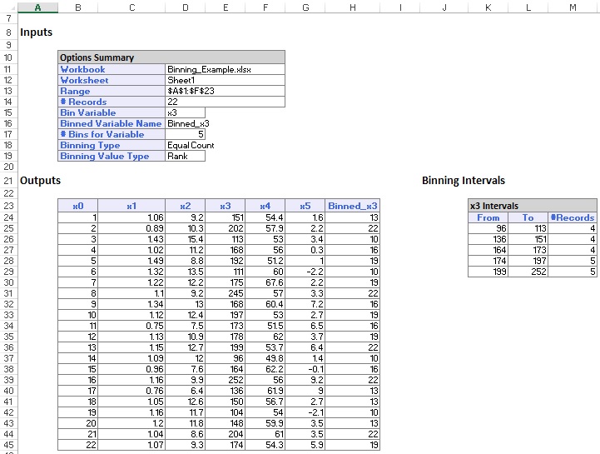Click the Binned_x3 column header in outputs table

[353, 206]
